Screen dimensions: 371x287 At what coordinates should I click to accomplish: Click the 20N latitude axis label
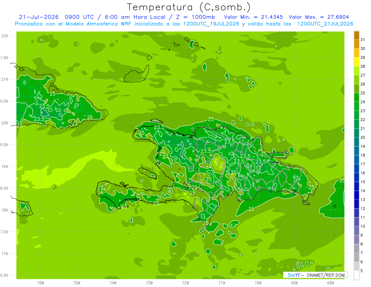click(5, 123)
